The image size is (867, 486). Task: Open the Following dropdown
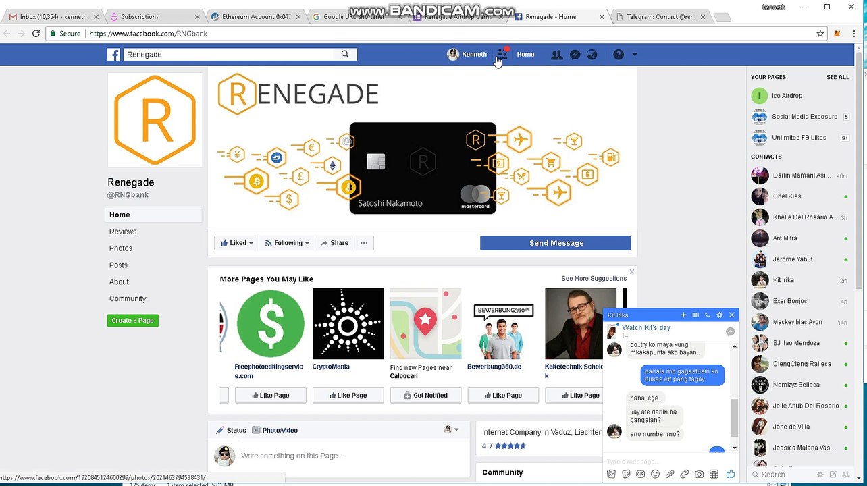(x=287, y=243)
